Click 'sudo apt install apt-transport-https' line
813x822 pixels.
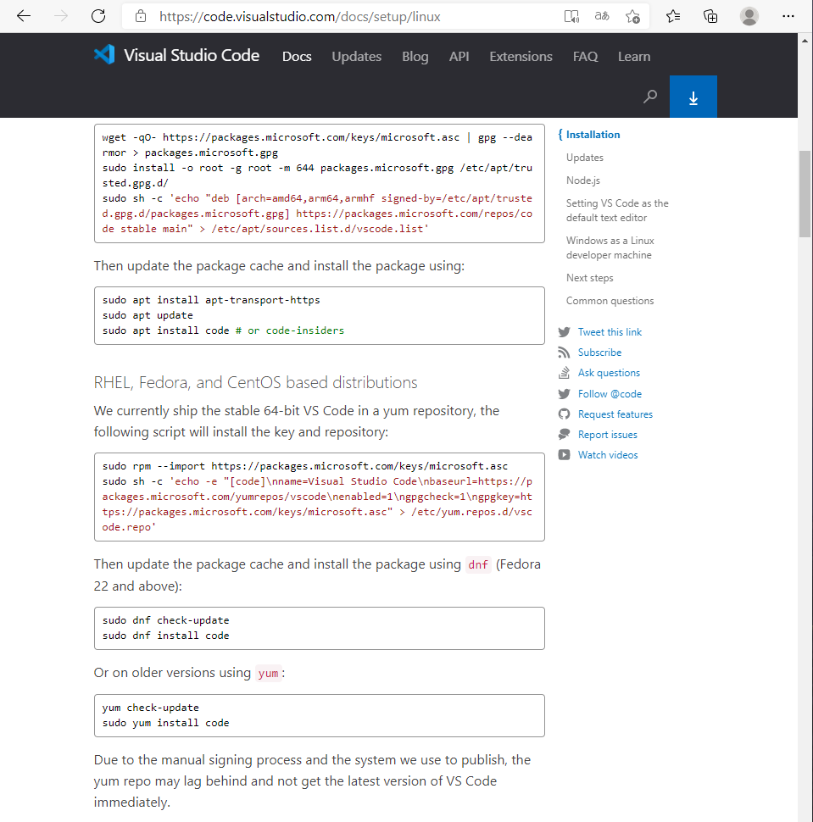211,300
